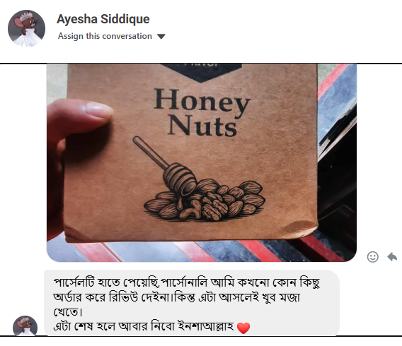Open the Honey Nuts photo attachment

[x=202, y=162]
